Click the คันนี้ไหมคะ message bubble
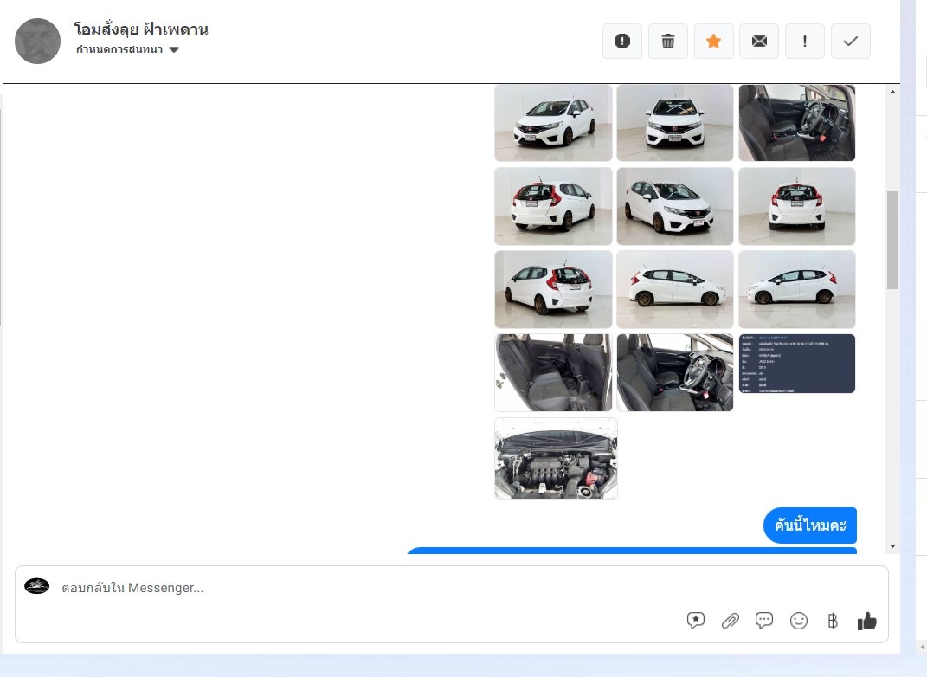Viewport: 927px width, 677px height. (810, 525)
